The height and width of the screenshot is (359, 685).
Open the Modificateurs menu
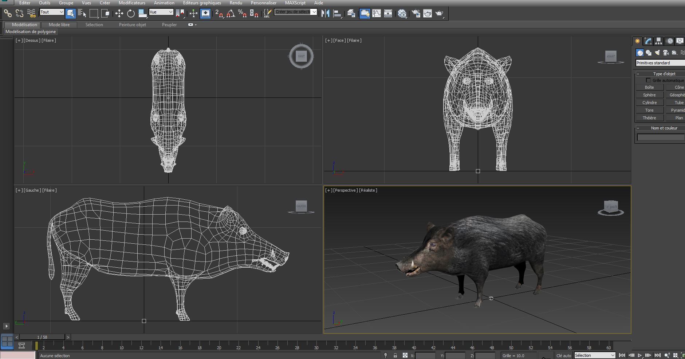(x=132, y=3)
